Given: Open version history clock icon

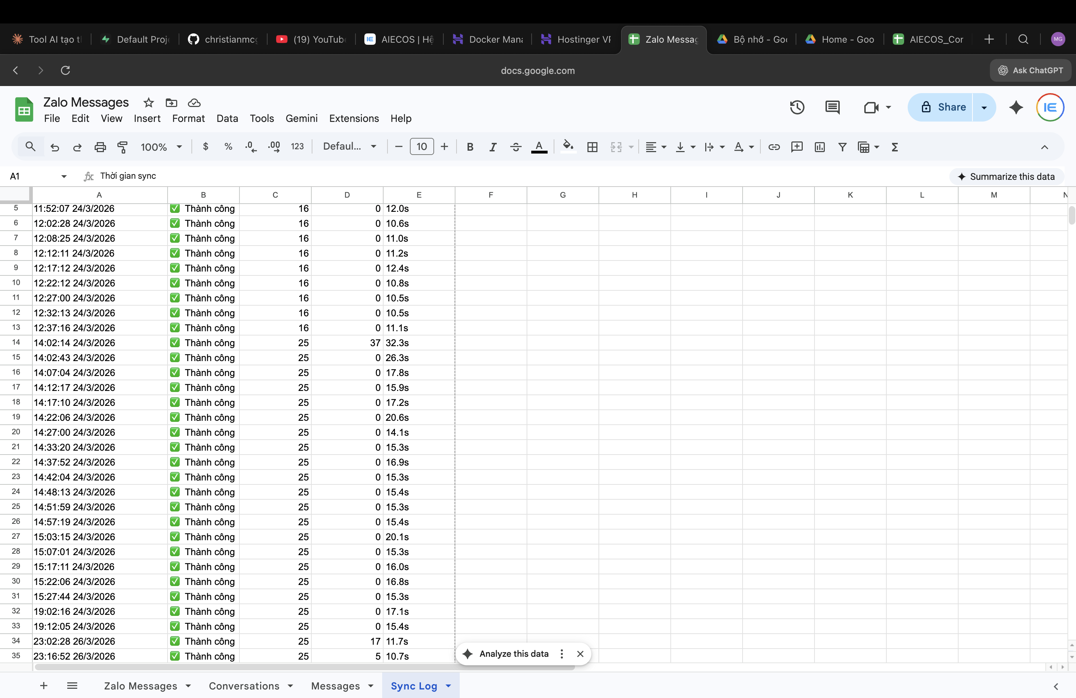Looking at the screenshot, I should [797, 107].
